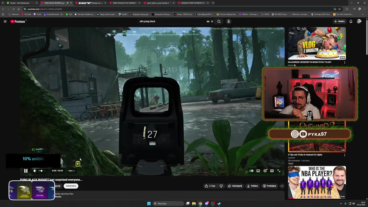Show hidden system tray icons
The image size is (368, 207).
[x=341, y=204]
